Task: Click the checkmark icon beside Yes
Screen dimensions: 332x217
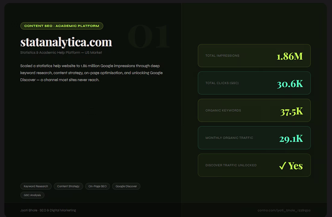Action: point(283,165)
